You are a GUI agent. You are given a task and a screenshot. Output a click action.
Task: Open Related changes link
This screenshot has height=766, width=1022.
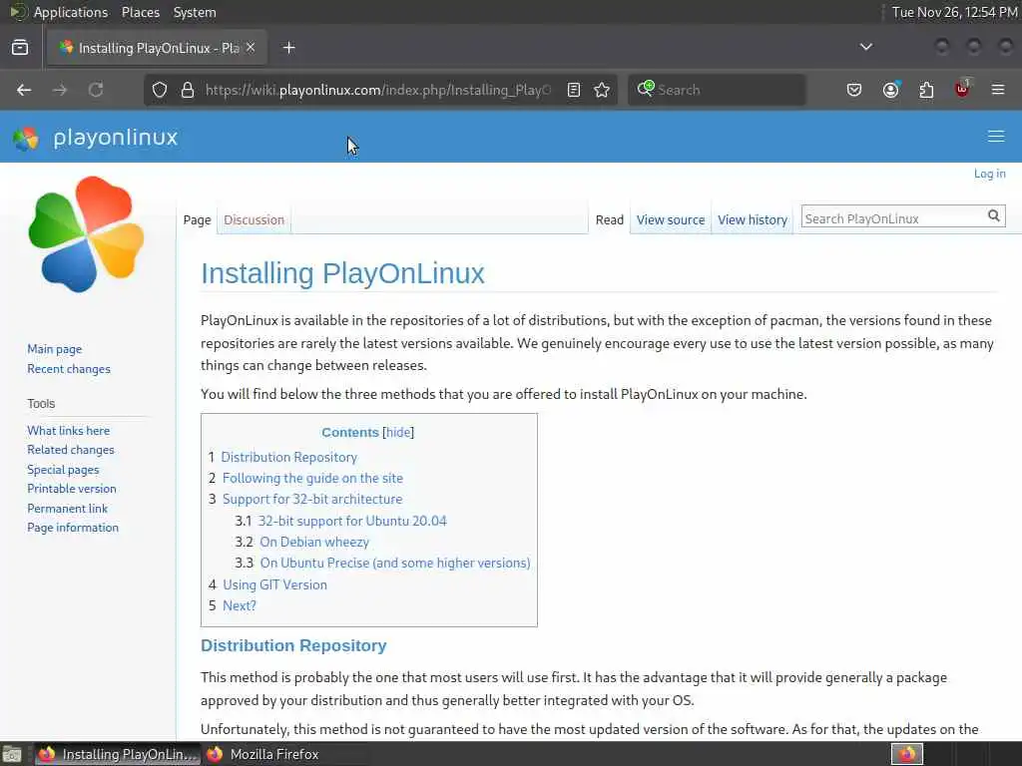[x=71, y=450]
